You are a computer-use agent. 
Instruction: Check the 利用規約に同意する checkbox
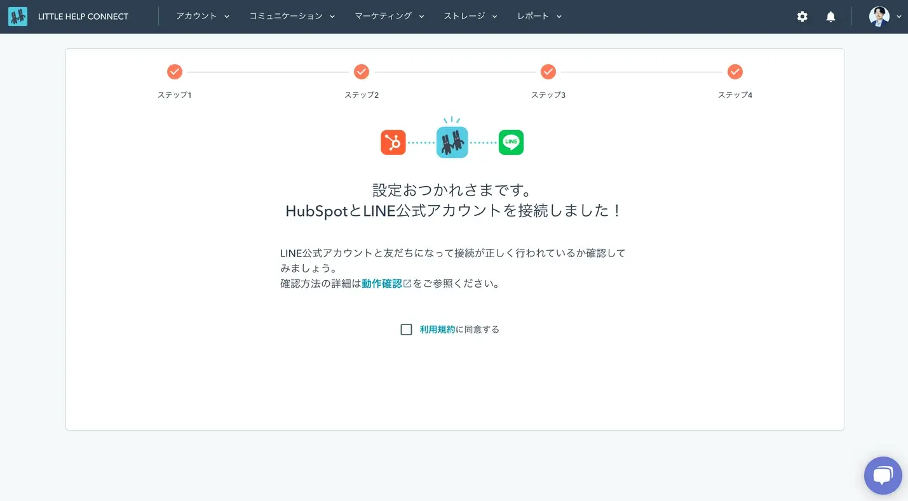(x=407, y=330)
